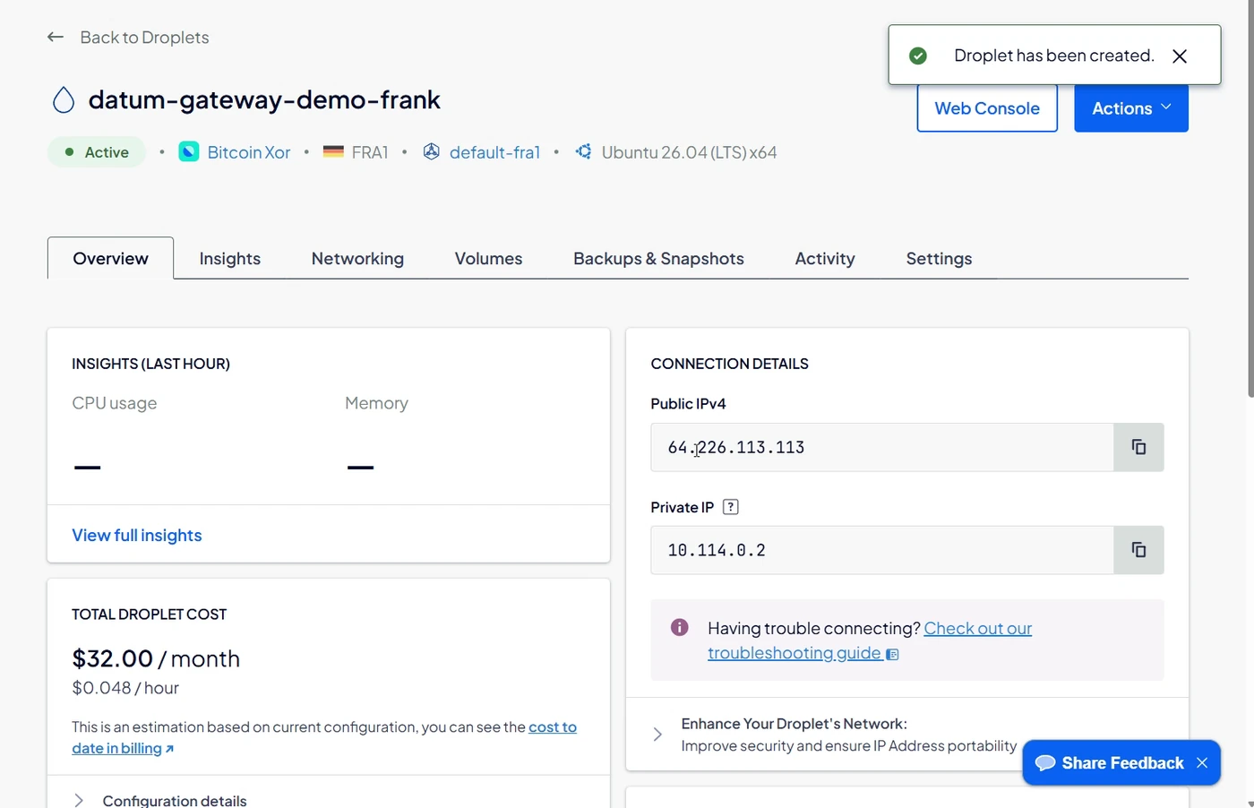Open the Private IP help question mark
The width and height of the screenshot is (1254, 808).
pos(731,507)
